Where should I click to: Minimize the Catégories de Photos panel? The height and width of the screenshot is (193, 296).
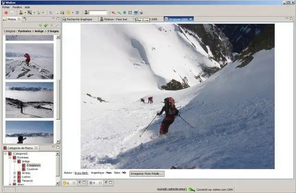tap(54, 147)
